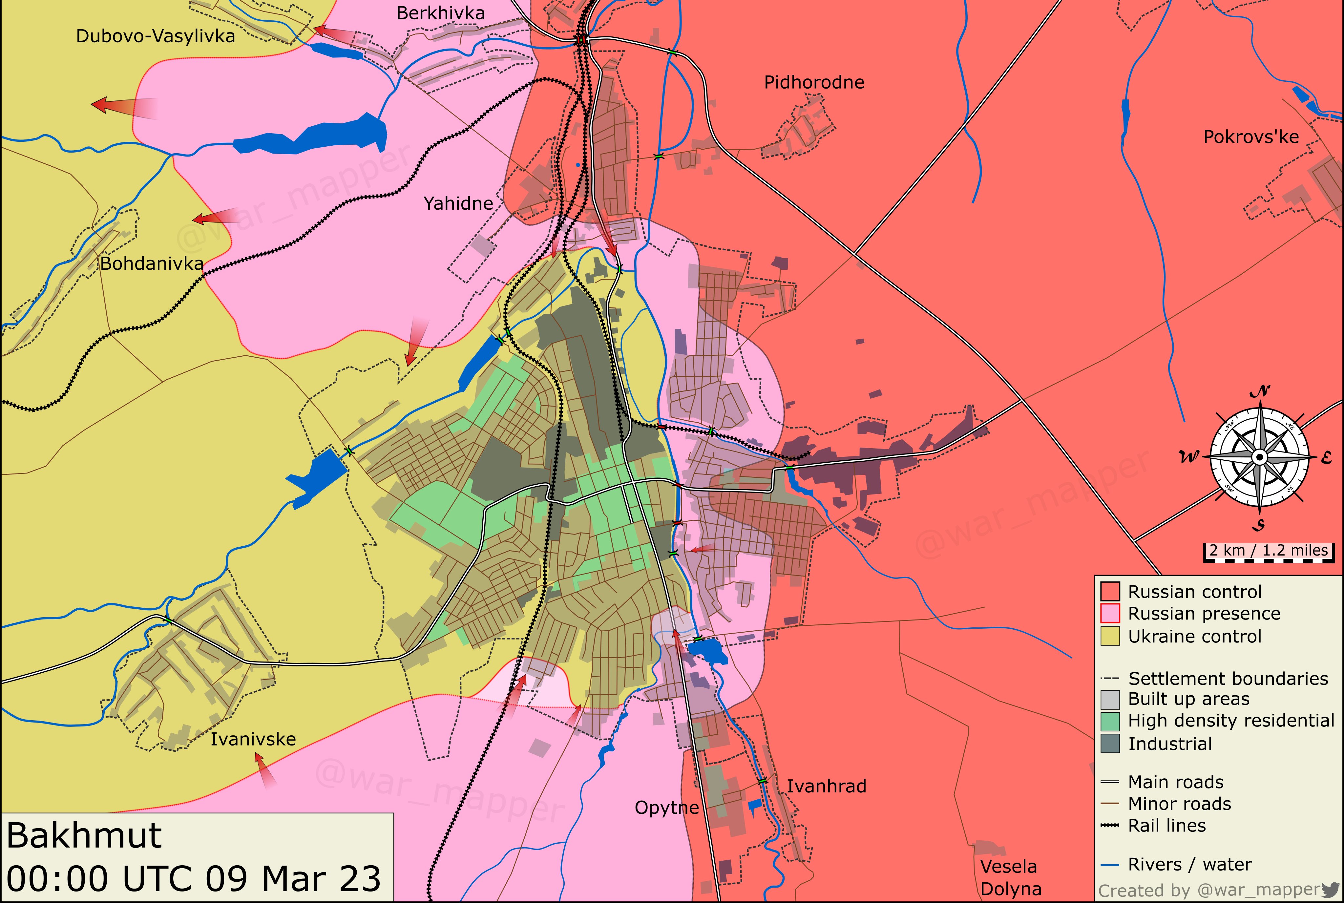Viewport: 1344px width, 903px height.
Task: Click the Pidhorodne settlement label
Action: (x=814, y=82)
